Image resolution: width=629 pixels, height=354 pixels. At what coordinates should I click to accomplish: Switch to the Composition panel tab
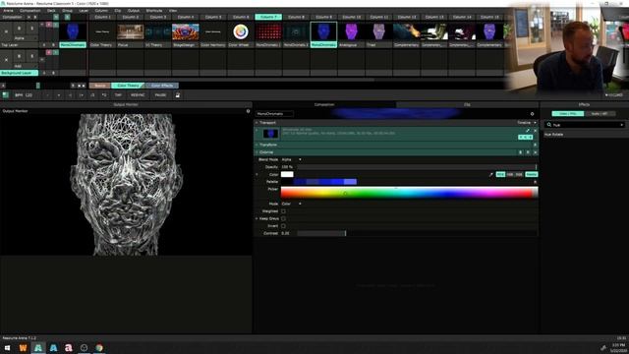(324, 105)
